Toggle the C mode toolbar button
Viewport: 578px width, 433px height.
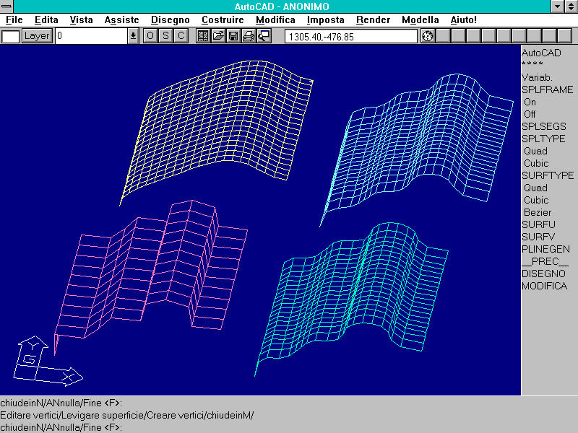pyautogui.click(x=181, y=35)
